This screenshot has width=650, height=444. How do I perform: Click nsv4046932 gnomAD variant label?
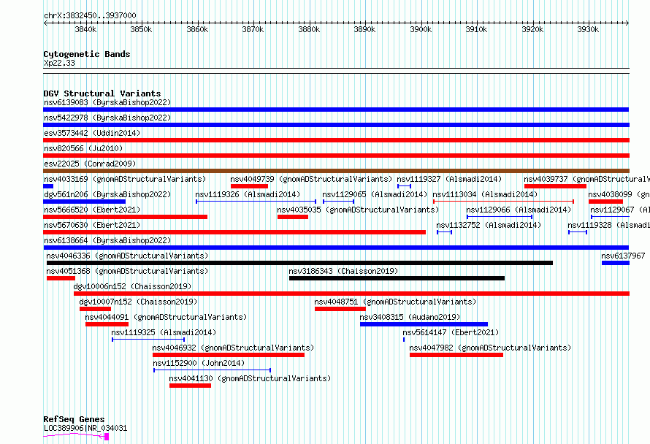[x=233, y=348]
